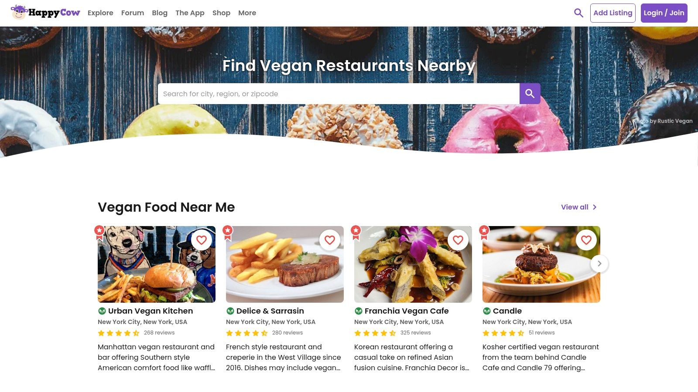The width and height of the screenshot is (698, 392).
Task: Click the vegan leaf icon beside Candle
Action: 487,311
